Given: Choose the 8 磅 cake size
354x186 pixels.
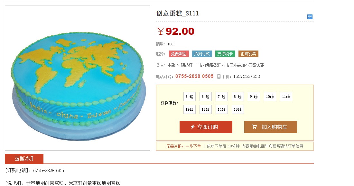Looking at the screenshot, I should pyautogui.click(x=238, y=97).
